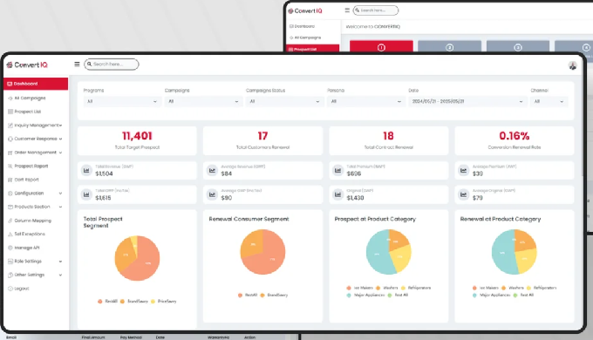Screen dimensions: 593x340
Task: Click the Logout sidebar icon
Action: 10,289
